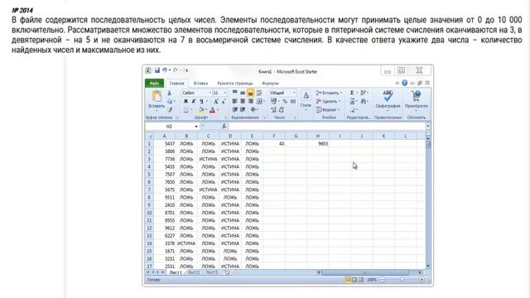This screenshot has width=530, height=298.
Task: Click the increase font size icon
Action: [x=216, y=101]
